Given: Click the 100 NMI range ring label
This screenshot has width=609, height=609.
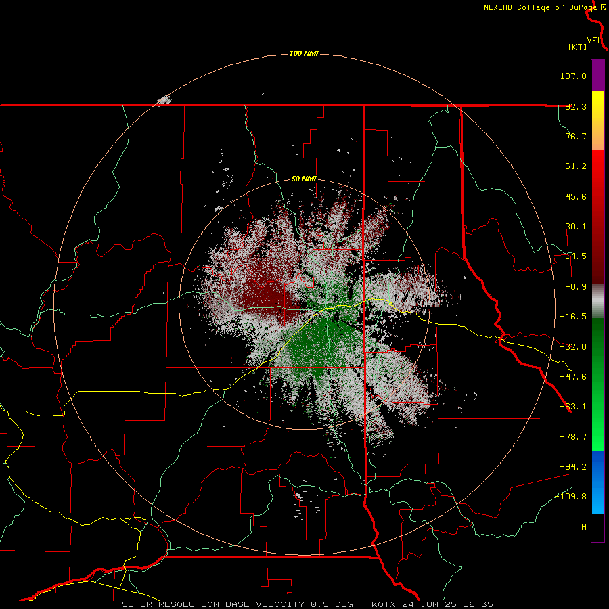Looking at the screenshot, I should [304, 53].
